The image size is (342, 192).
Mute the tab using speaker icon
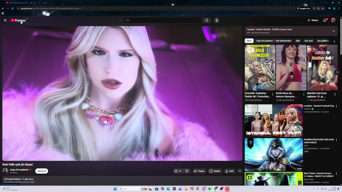click(31, 3)
